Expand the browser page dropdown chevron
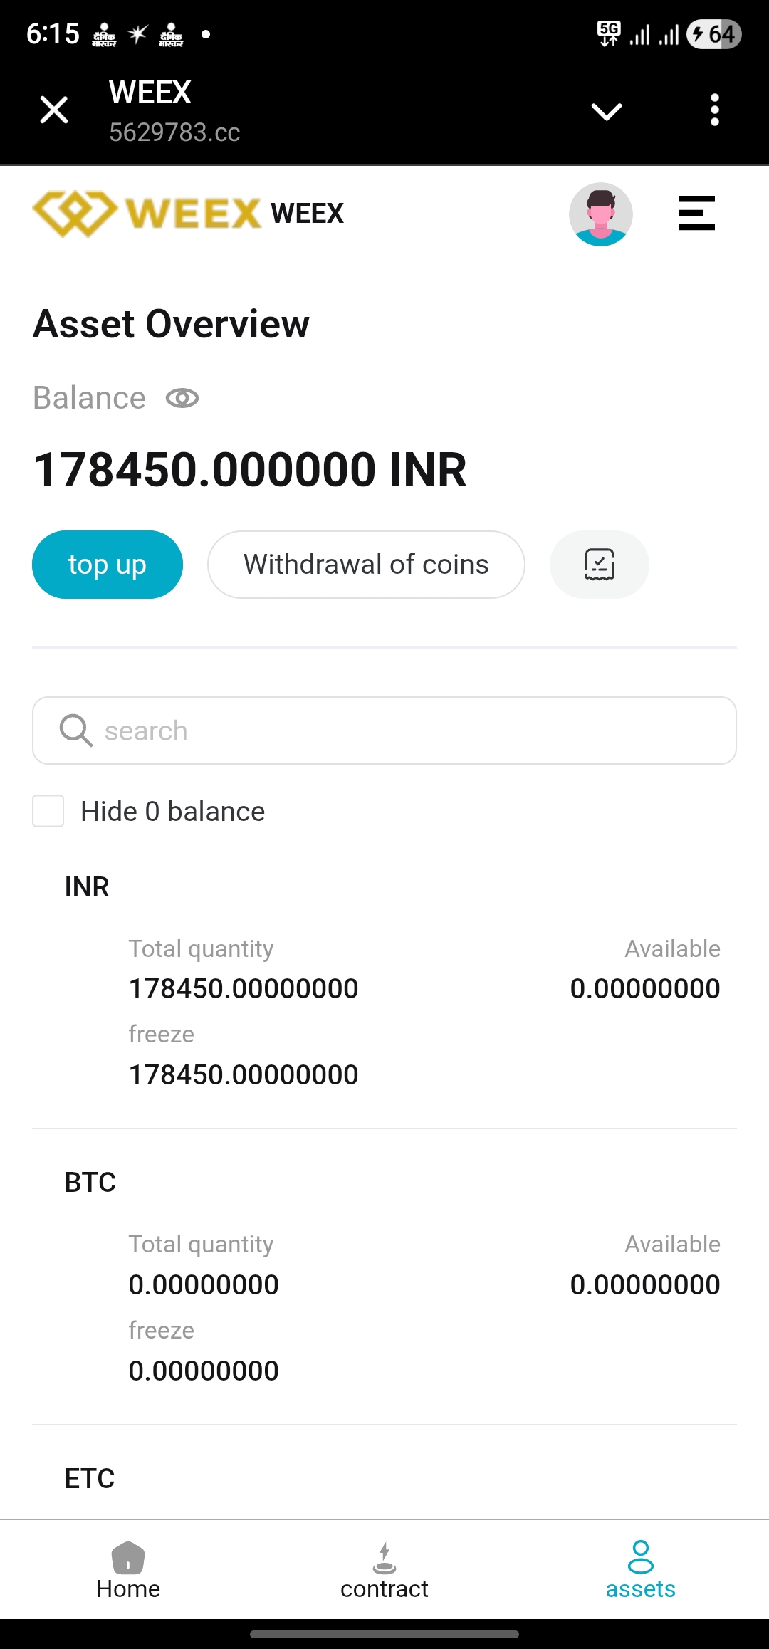This screenshot has height=1649, width=769. [607, 111]
